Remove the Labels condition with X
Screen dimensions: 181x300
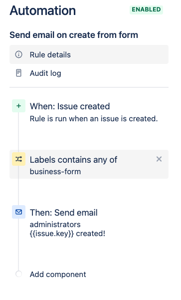point(159,159)
